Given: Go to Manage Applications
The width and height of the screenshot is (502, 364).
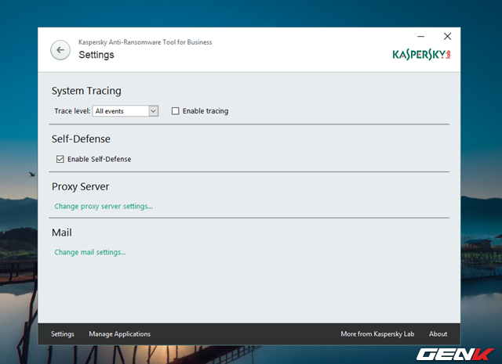Looking at the screenshot, I should [x=119, y=334].
